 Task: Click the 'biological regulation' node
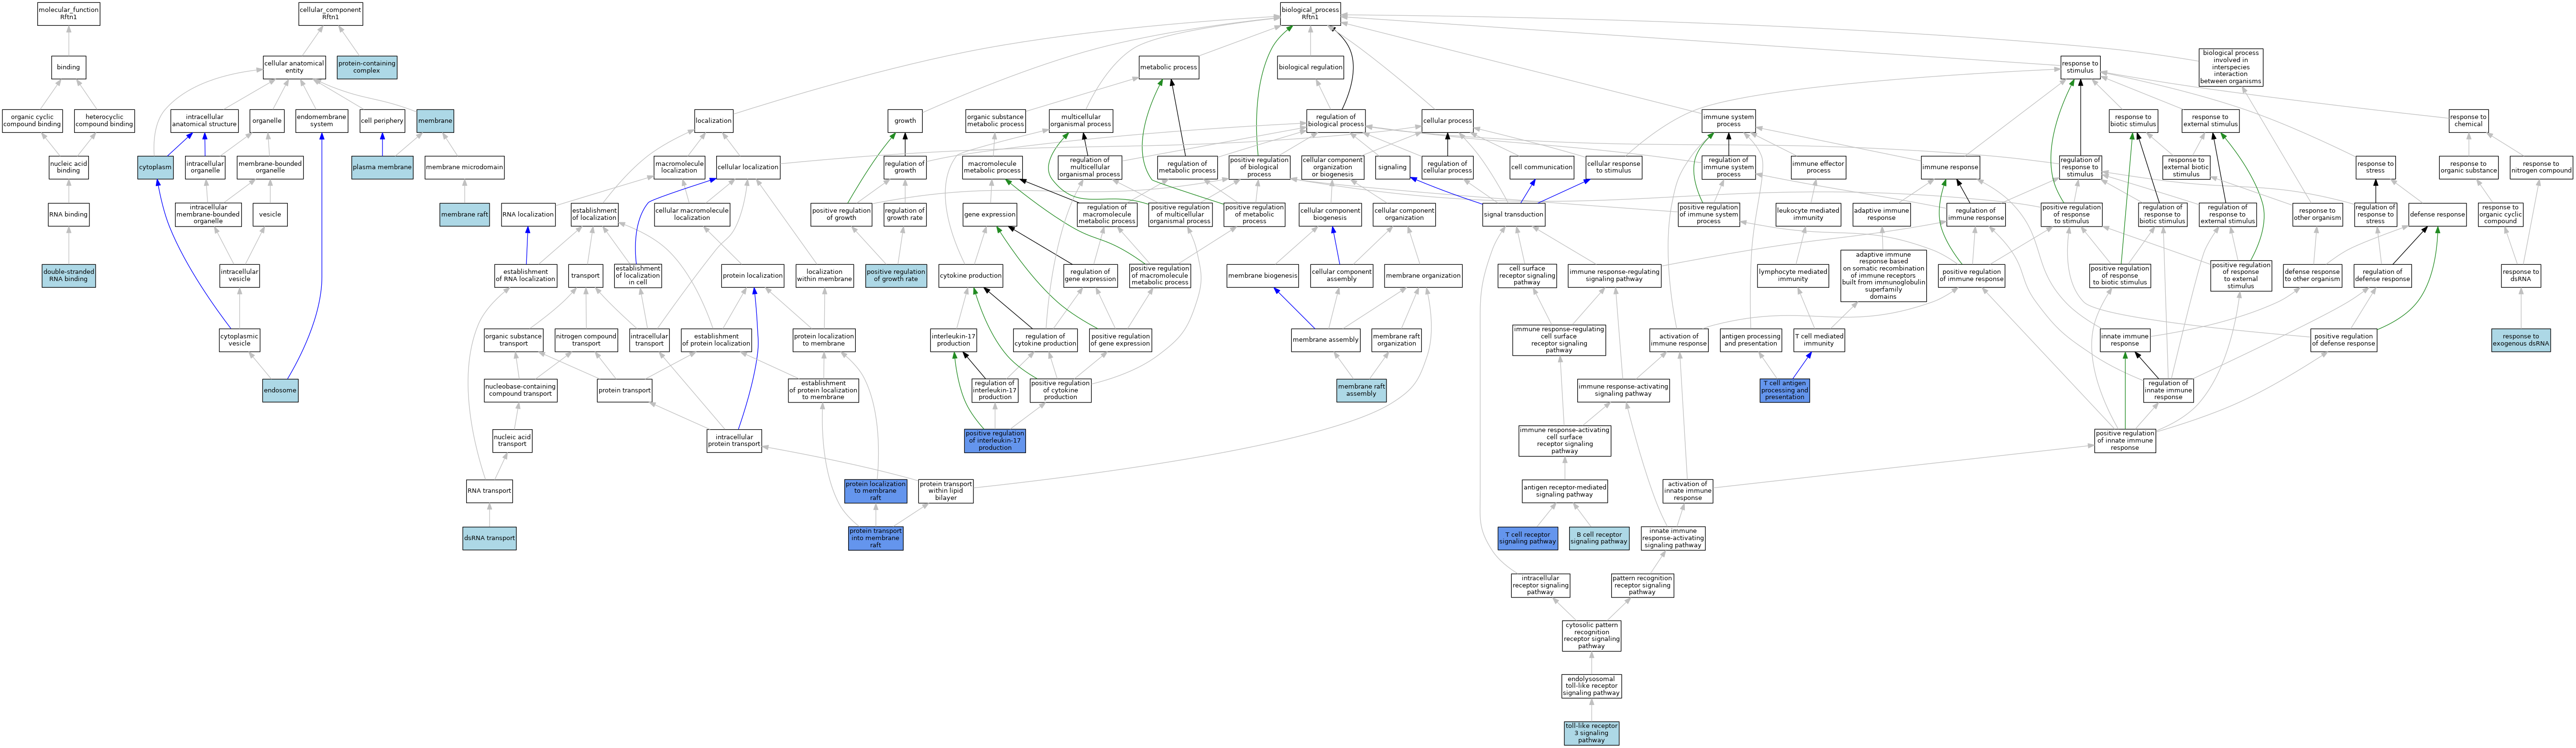(x=1310, y=67)
